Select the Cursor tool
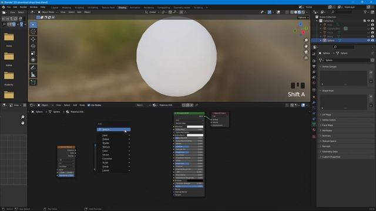376x211 pixels. [33, 31]
